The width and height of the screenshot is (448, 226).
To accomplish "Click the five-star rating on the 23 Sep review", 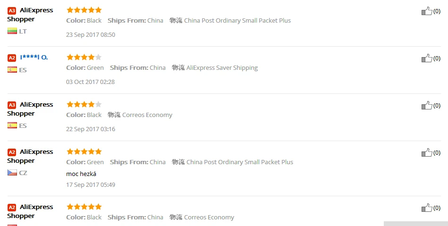I will click(84, 10).
